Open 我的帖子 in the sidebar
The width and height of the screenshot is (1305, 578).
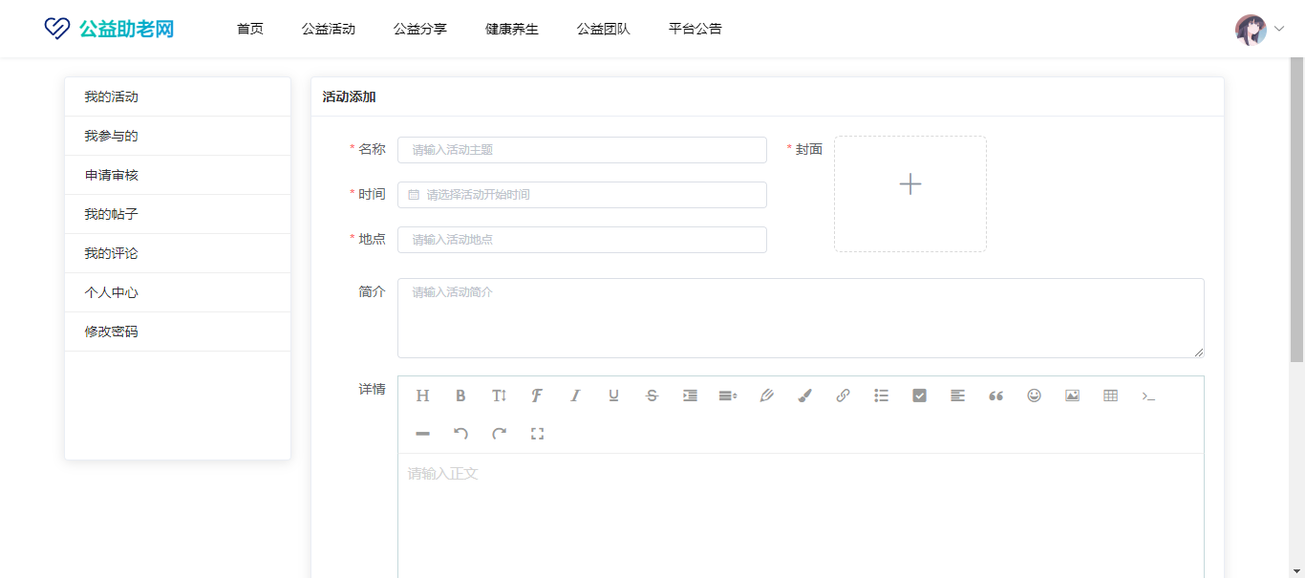coord(111,214)
